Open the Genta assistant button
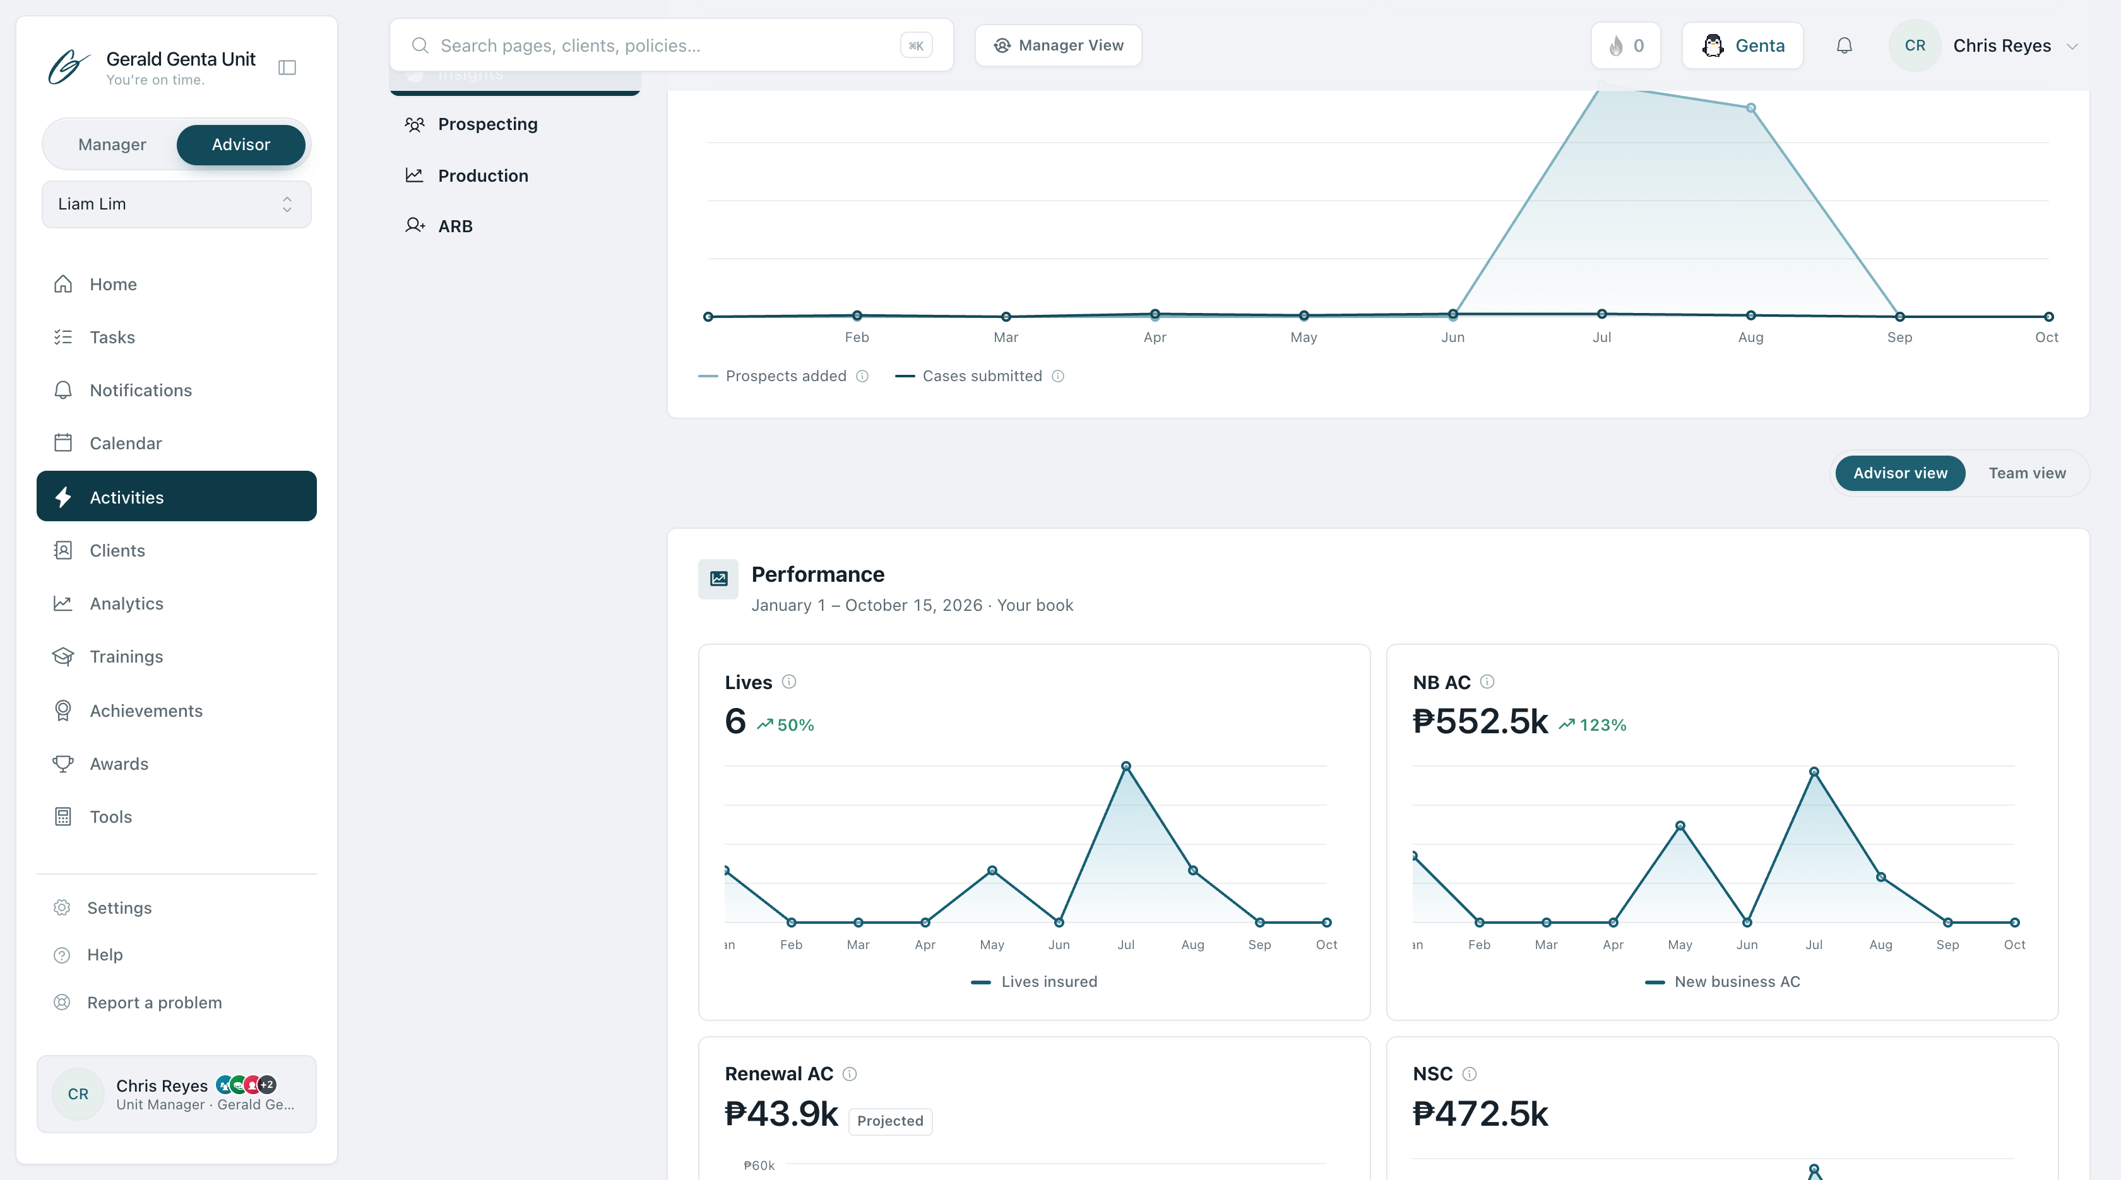Viewport: 2121px width, 1180px height. (1742, 45)
